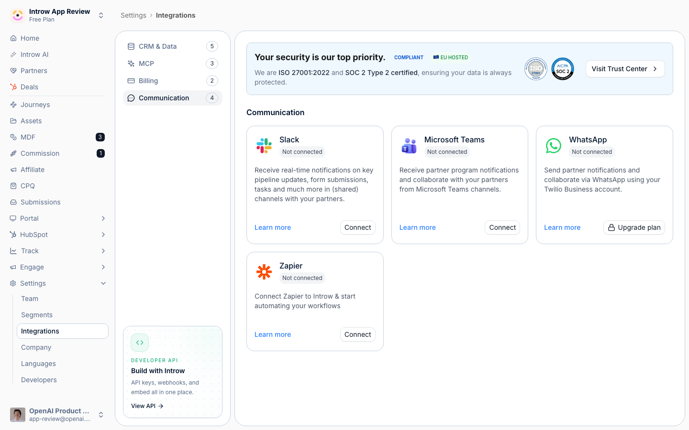Click Learn more for Microsoft Teams
This screenshot has height=430, width=689.
pyautogui.click(x=418, y=227)
